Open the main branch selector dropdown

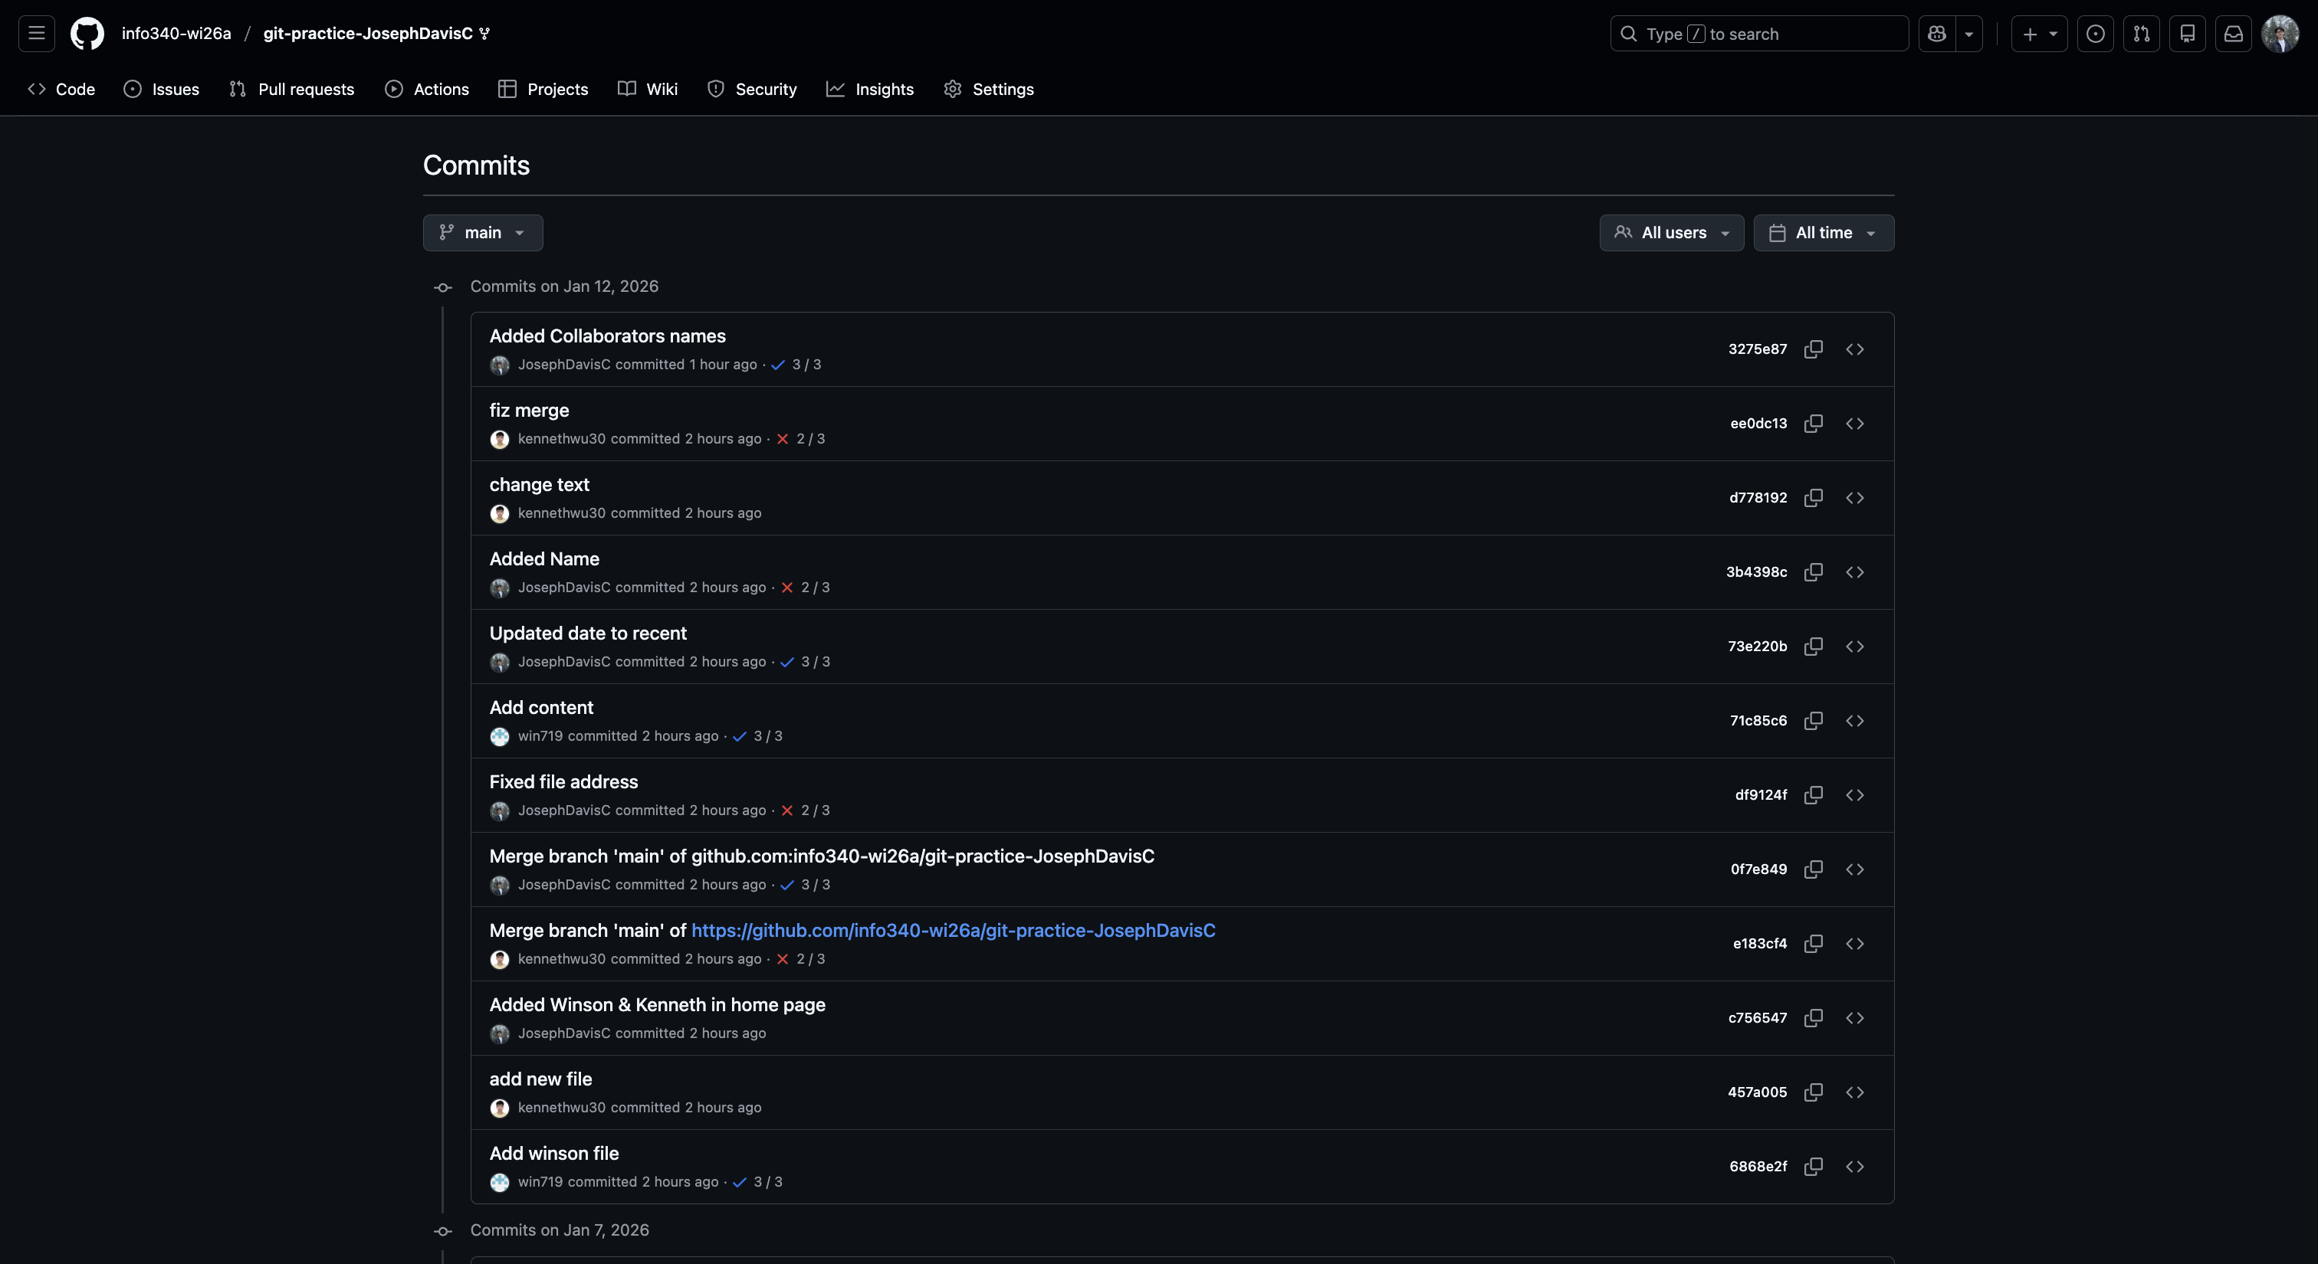tap(482, 232)
